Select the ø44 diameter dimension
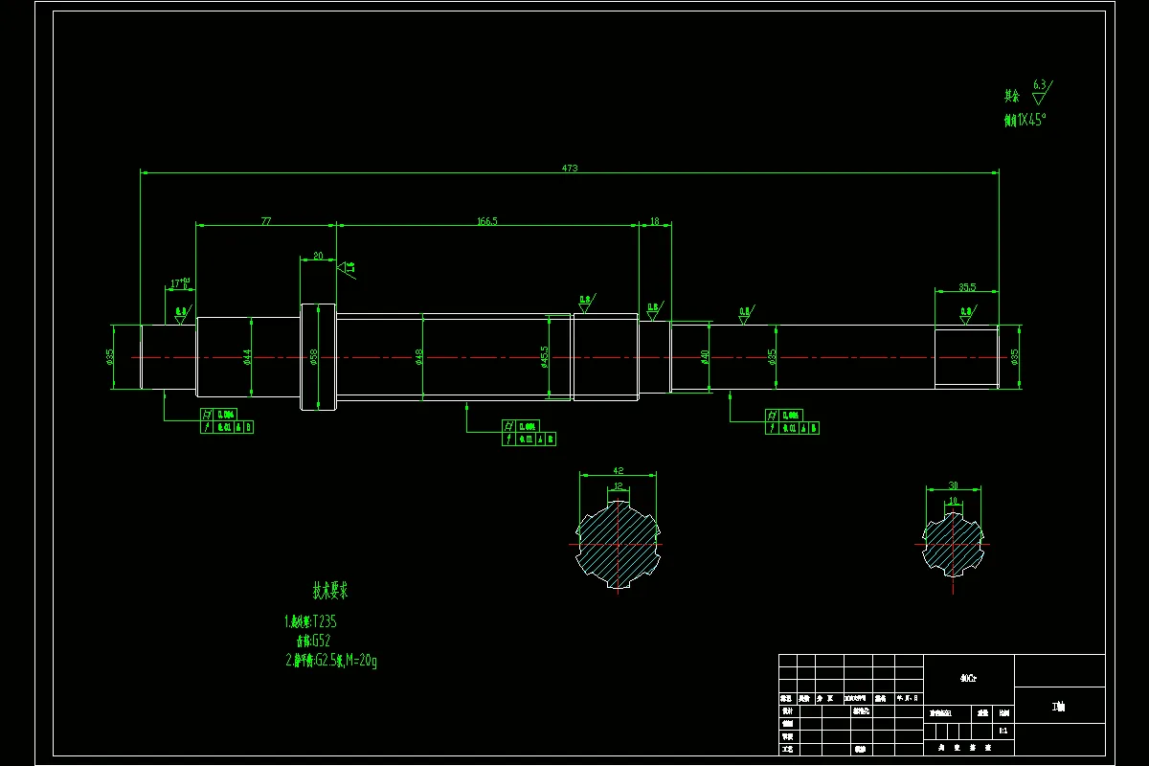 coord(247,357)
